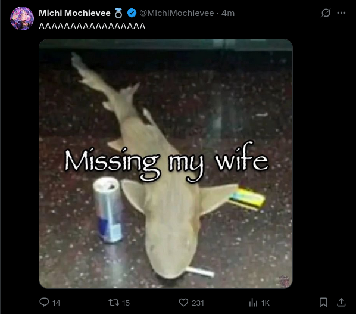Like the post with the heart icon
This screenshot has width=356, height=314.
coord(183,303)
